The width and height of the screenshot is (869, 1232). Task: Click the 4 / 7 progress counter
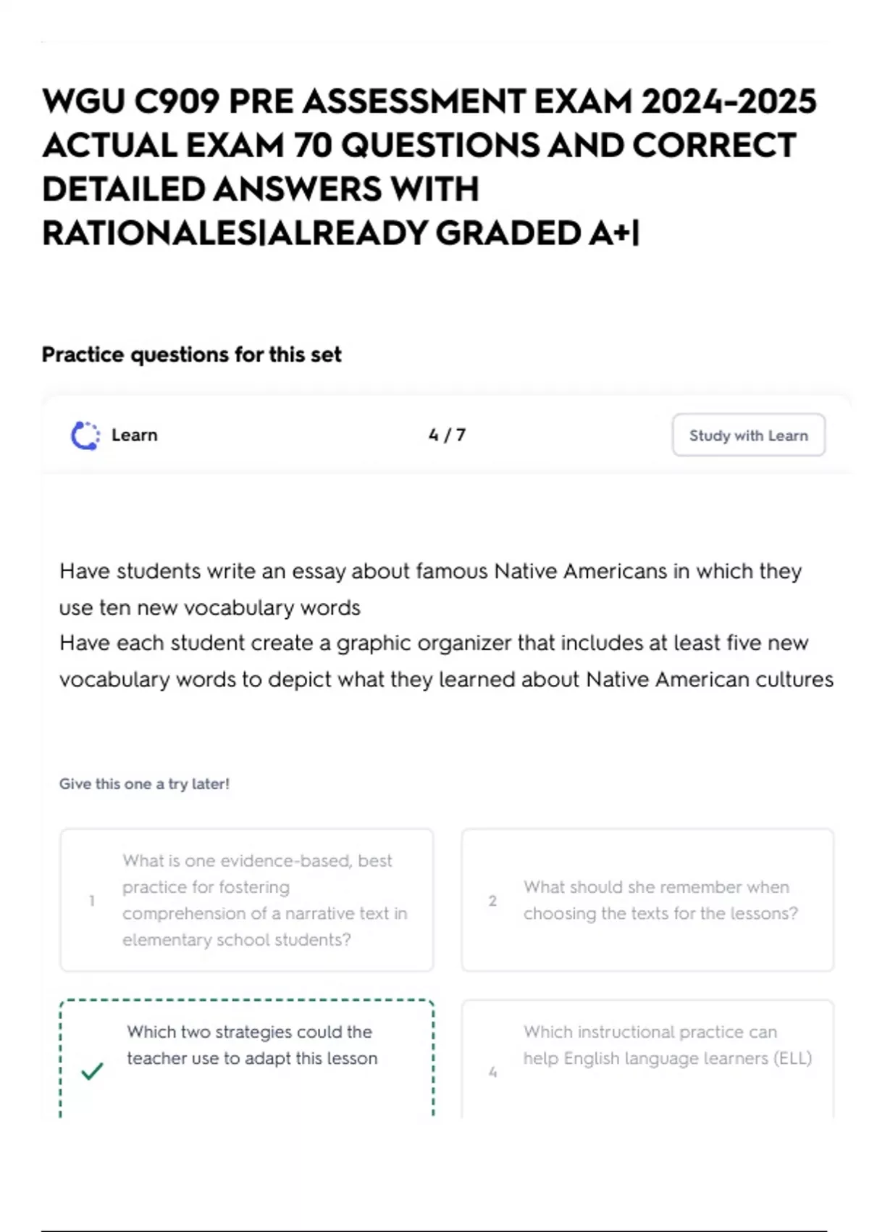pos(447,436)
